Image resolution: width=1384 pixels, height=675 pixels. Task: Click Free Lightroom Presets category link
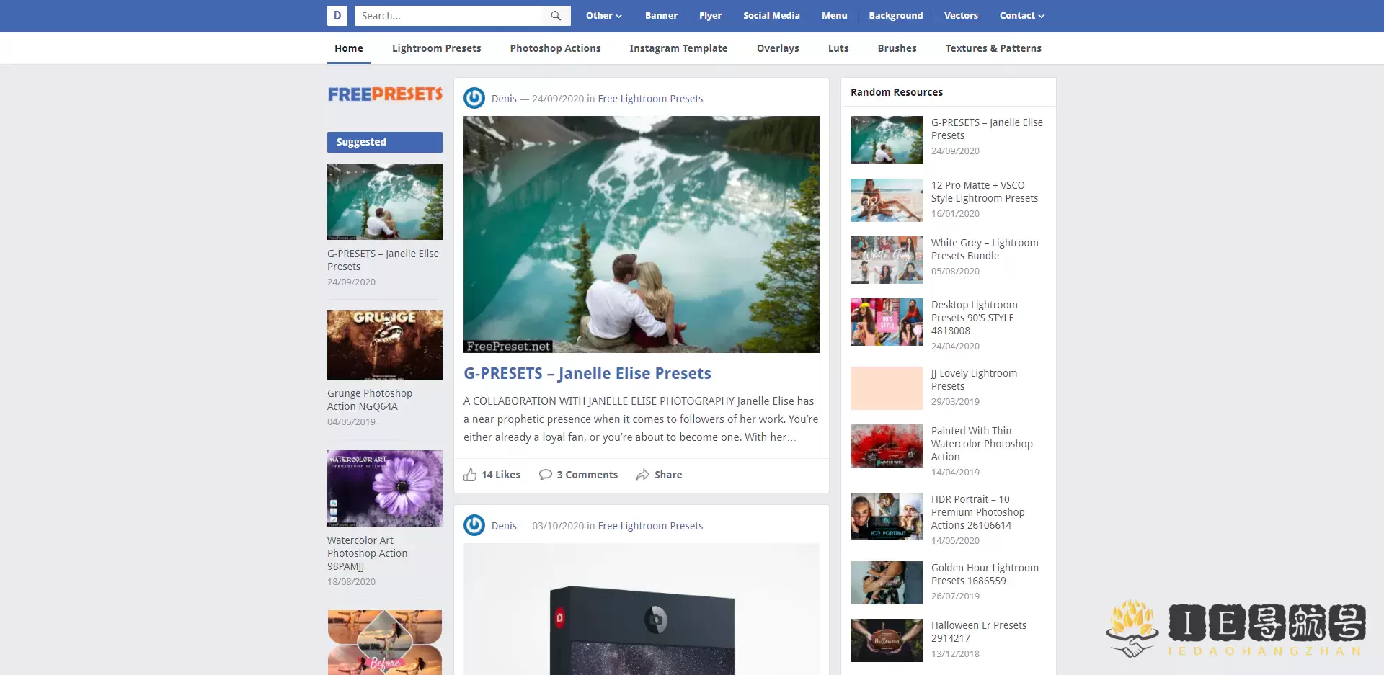tap(650, 99)
